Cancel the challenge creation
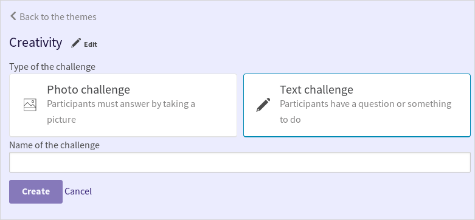The width and height of the screenshot is (475, 220). 78,191
